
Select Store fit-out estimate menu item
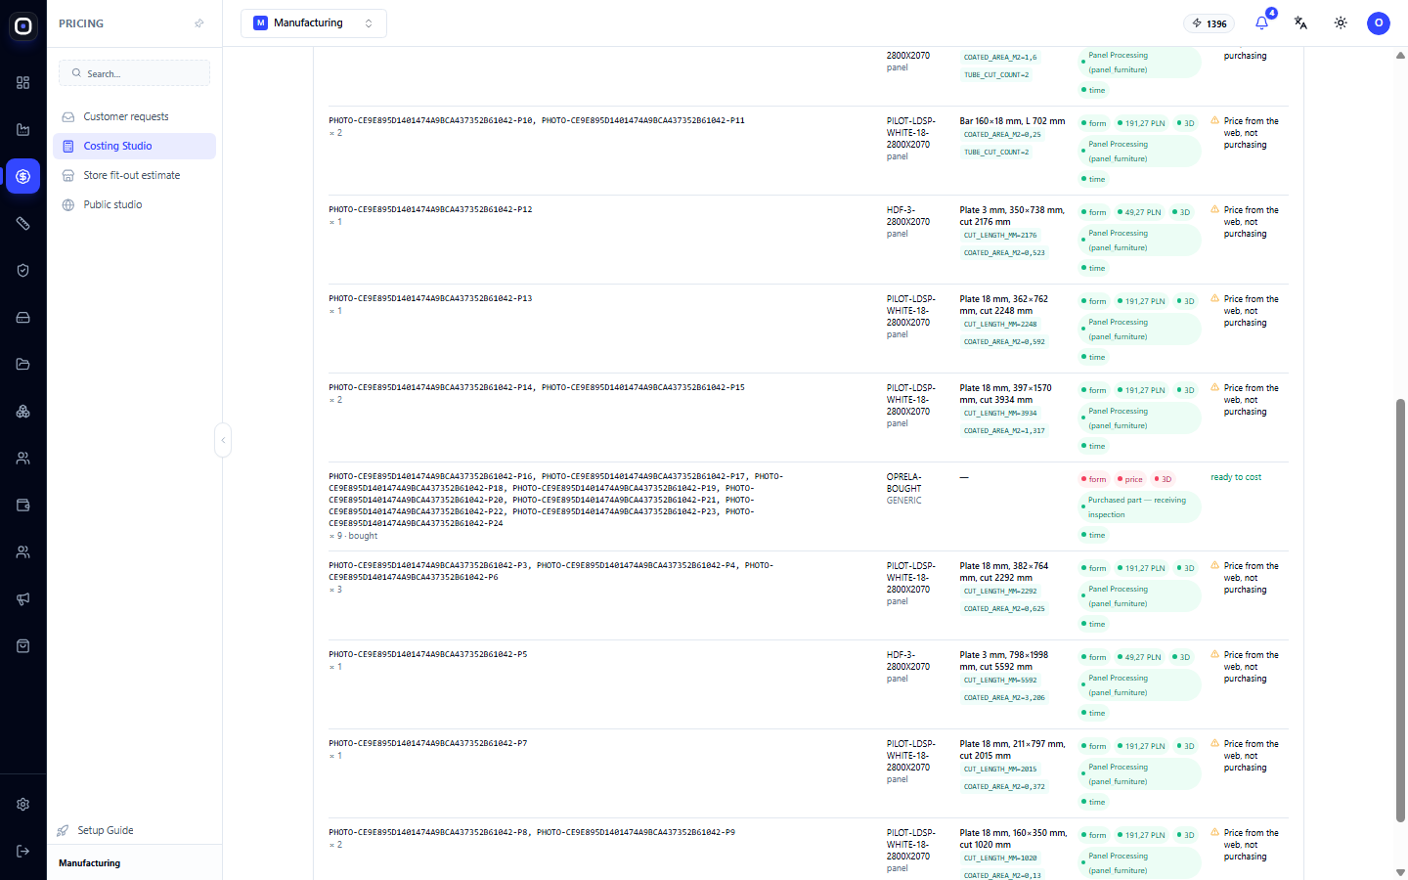[134, 175]
